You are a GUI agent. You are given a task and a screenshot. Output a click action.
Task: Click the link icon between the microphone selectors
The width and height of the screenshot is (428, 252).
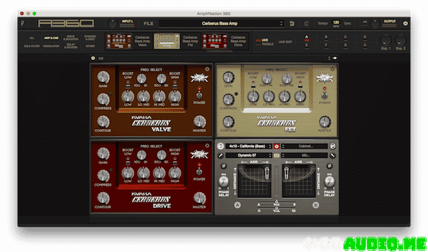pyautogui.click(x=275, y=155)
